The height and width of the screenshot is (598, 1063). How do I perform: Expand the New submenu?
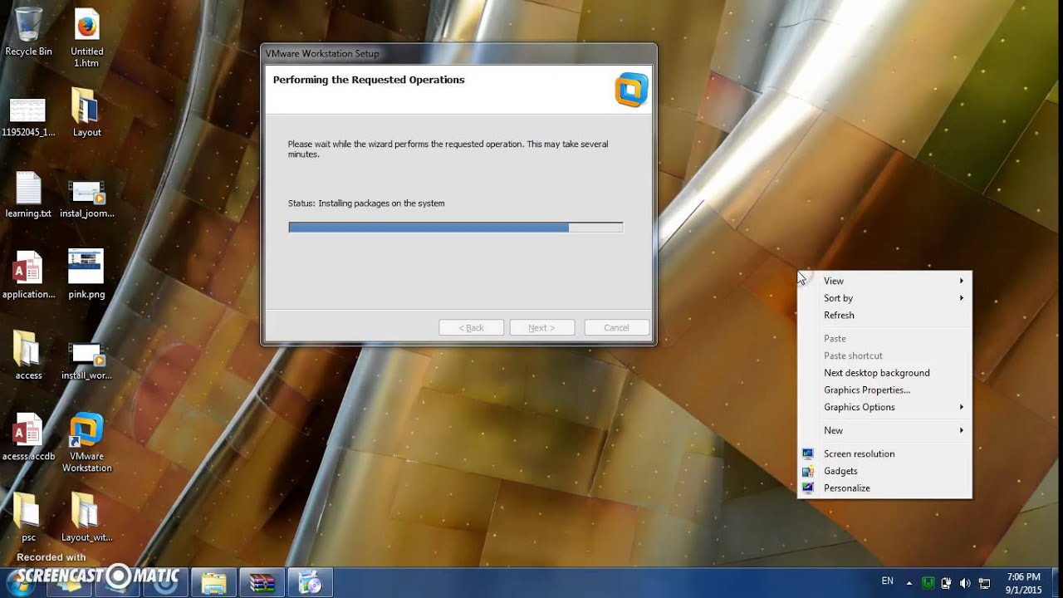coord(884,430)
